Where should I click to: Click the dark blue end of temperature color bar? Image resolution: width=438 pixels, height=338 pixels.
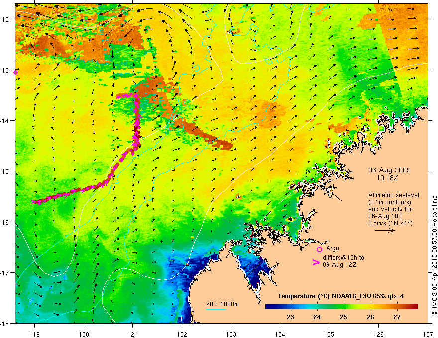[x=270, y=307]
